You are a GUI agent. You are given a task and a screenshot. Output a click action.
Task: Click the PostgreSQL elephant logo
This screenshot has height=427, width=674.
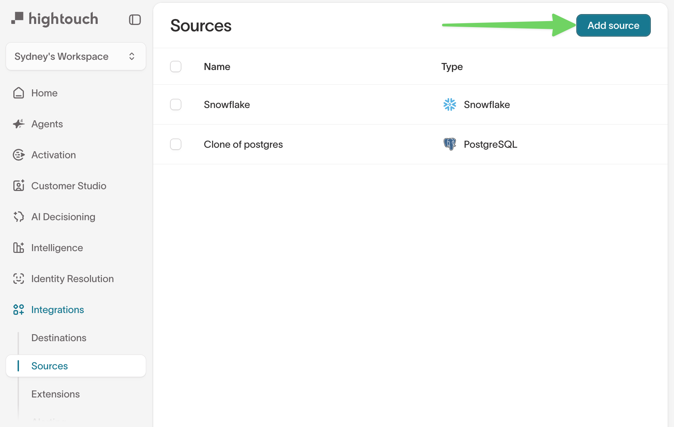click(449, 144)
